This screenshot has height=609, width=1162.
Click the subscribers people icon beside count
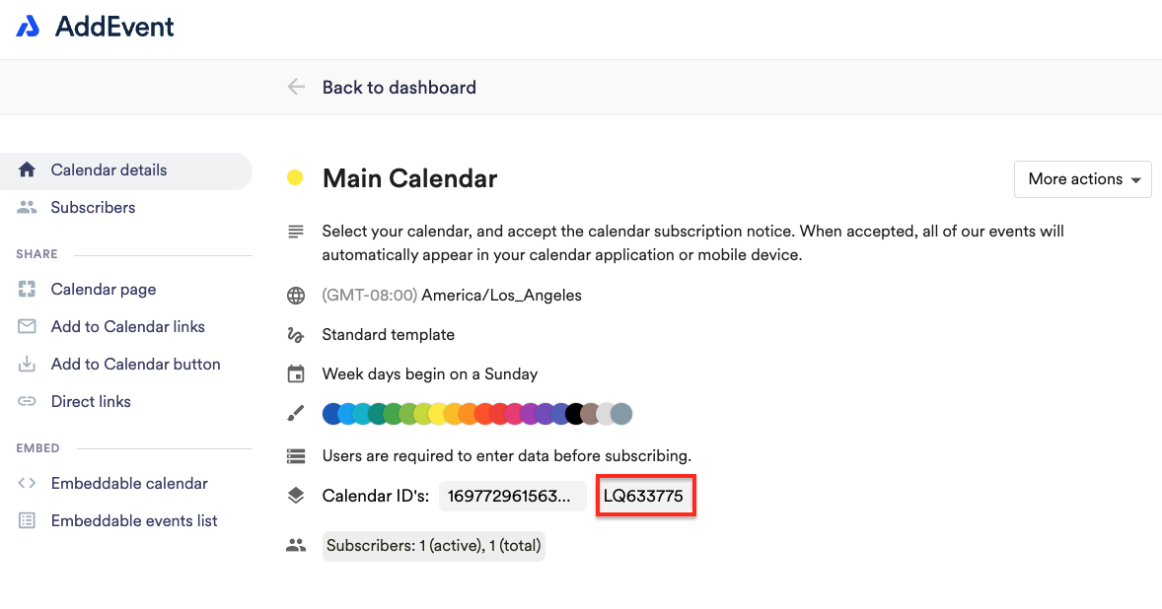296,546
